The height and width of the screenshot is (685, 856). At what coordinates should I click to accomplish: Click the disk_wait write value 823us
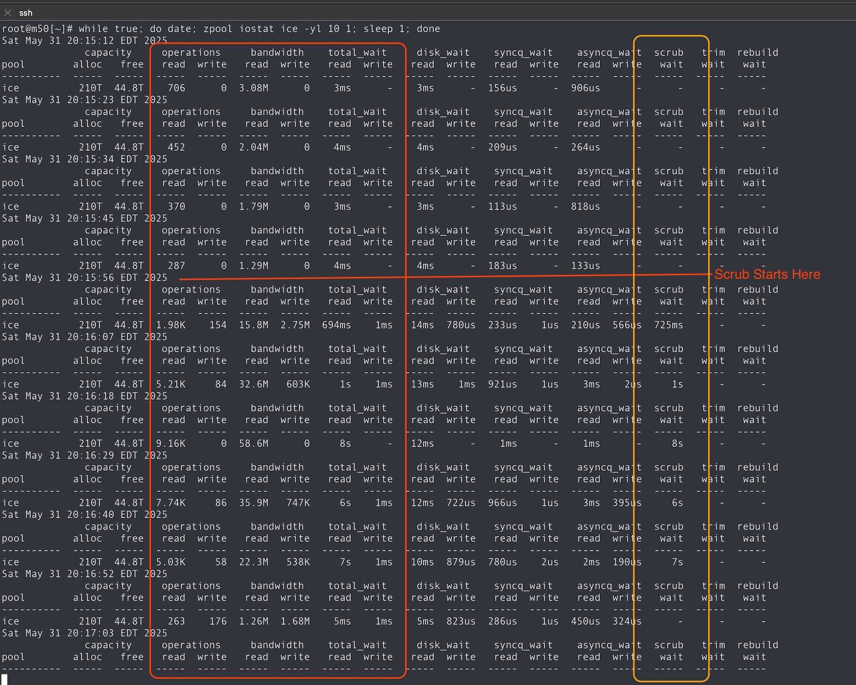(461, 621)
